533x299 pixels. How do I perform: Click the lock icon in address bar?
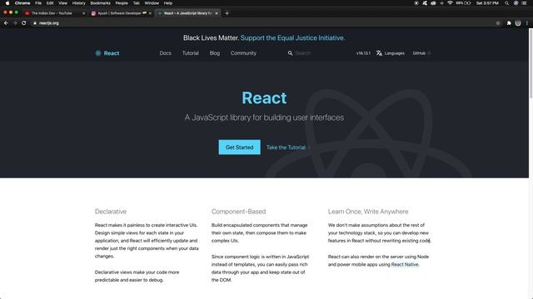(35, 23)
